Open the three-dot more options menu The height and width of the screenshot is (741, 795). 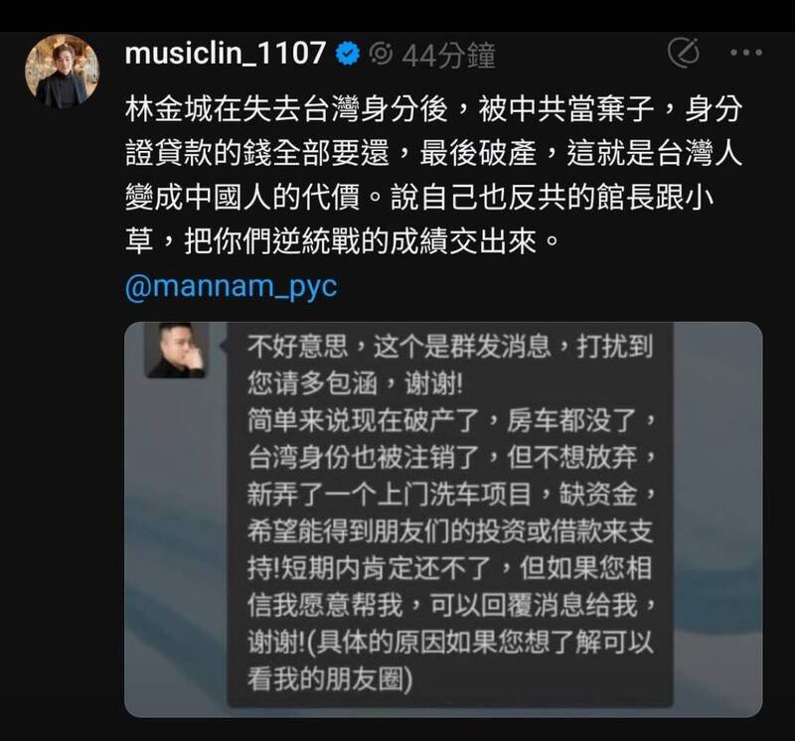[x=746, y=53]
